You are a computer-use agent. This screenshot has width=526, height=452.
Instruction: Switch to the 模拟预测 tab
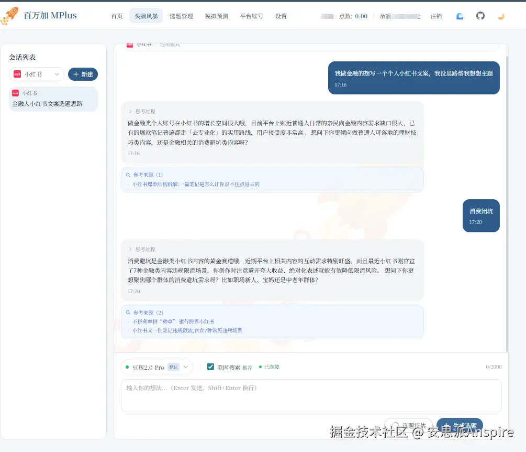[216, 16]
